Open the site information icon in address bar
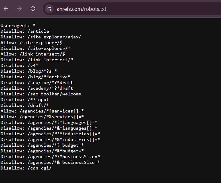This screenshot has height=183, width=221. (x=49, y=9)
